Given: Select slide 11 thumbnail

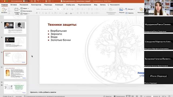Looking at the screenshot, I should point(15,72).
